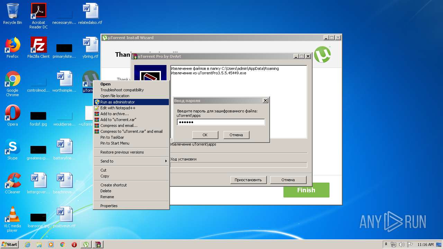The image size is (443, 249).
Task: Click the taskbar clock
Action: [425, 245]
